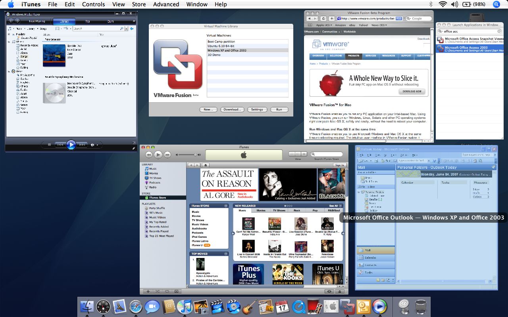508x317 pixels.
Task: Open Spotlight search in the menu bar
Action: [x=496, y=4]
